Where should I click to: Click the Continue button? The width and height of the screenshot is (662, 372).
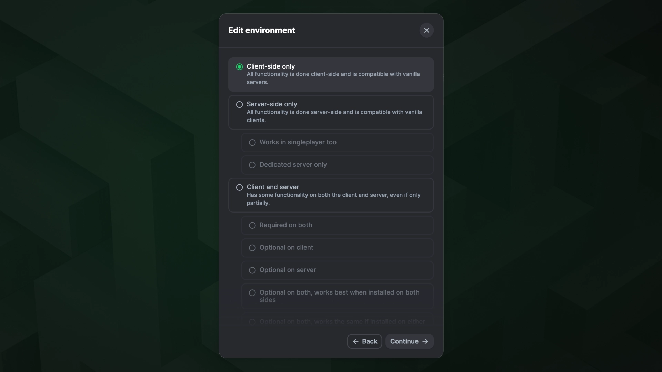409,341
